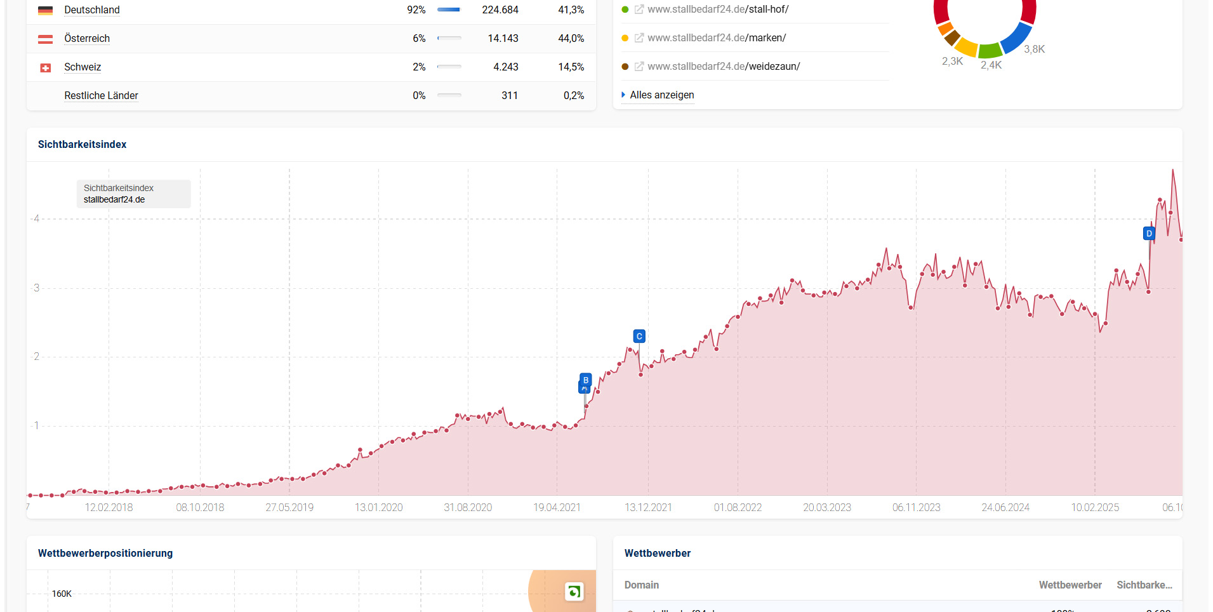
Task: Open the Deutschland country link
Action: click(x=92, y=10)
